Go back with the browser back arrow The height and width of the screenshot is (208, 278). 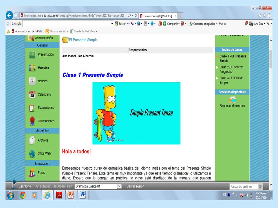point(9,15)
